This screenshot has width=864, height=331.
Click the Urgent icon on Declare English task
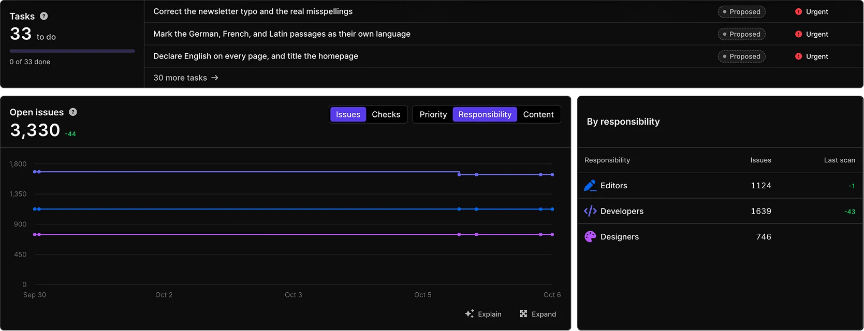click(x=798, y=56)
